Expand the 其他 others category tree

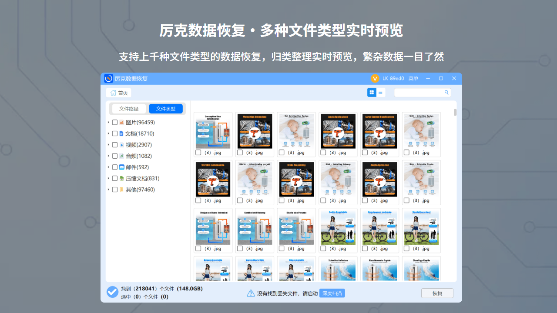[x=108, y=190]
